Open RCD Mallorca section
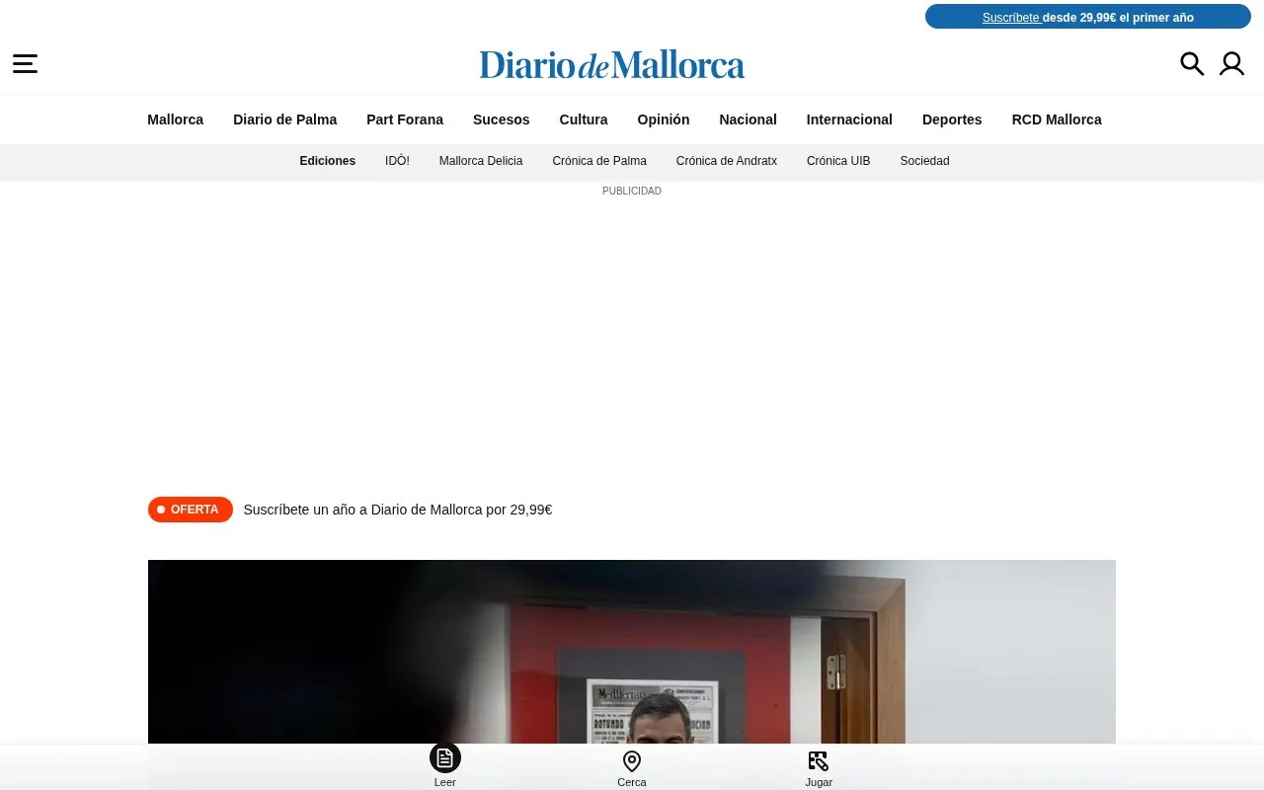The image size is (1264, 790). coord(1057,119)
